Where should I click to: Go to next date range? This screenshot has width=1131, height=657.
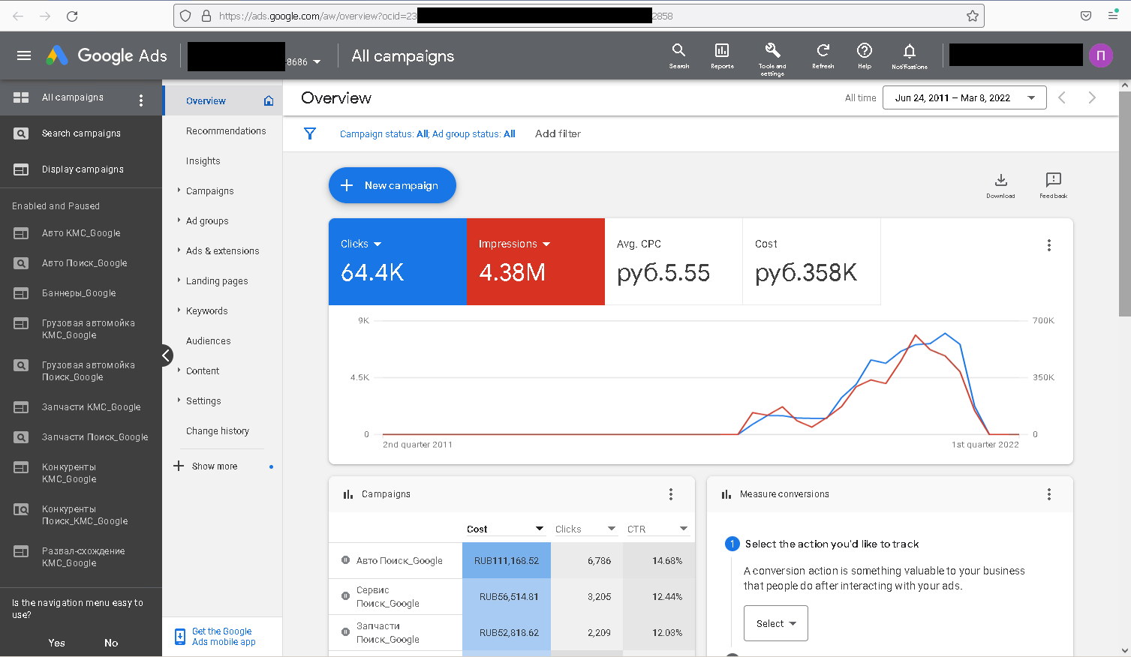(1092, 97)
